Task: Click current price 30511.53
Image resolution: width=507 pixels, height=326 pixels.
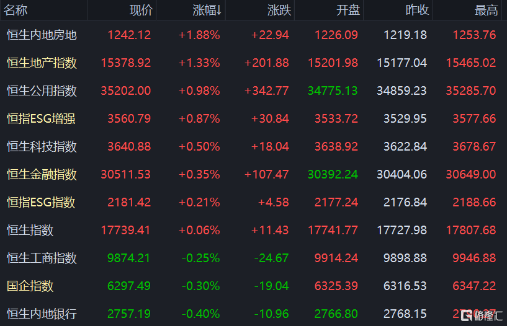Action: click(x=126, y=174)
